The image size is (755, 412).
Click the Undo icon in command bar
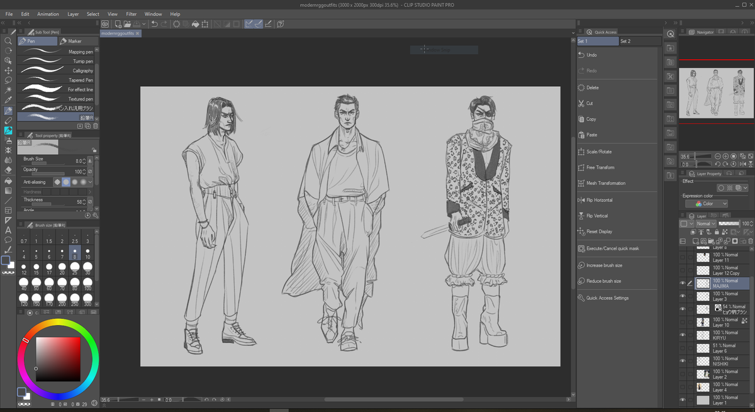point(155,24)
